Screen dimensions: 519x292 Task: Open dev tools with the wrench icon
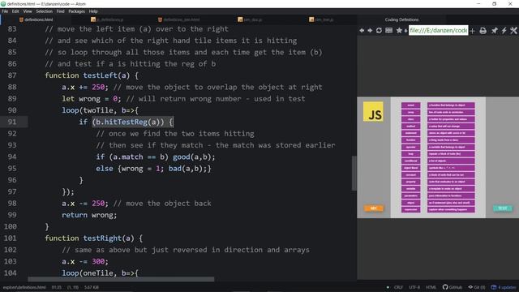point(513,31)
